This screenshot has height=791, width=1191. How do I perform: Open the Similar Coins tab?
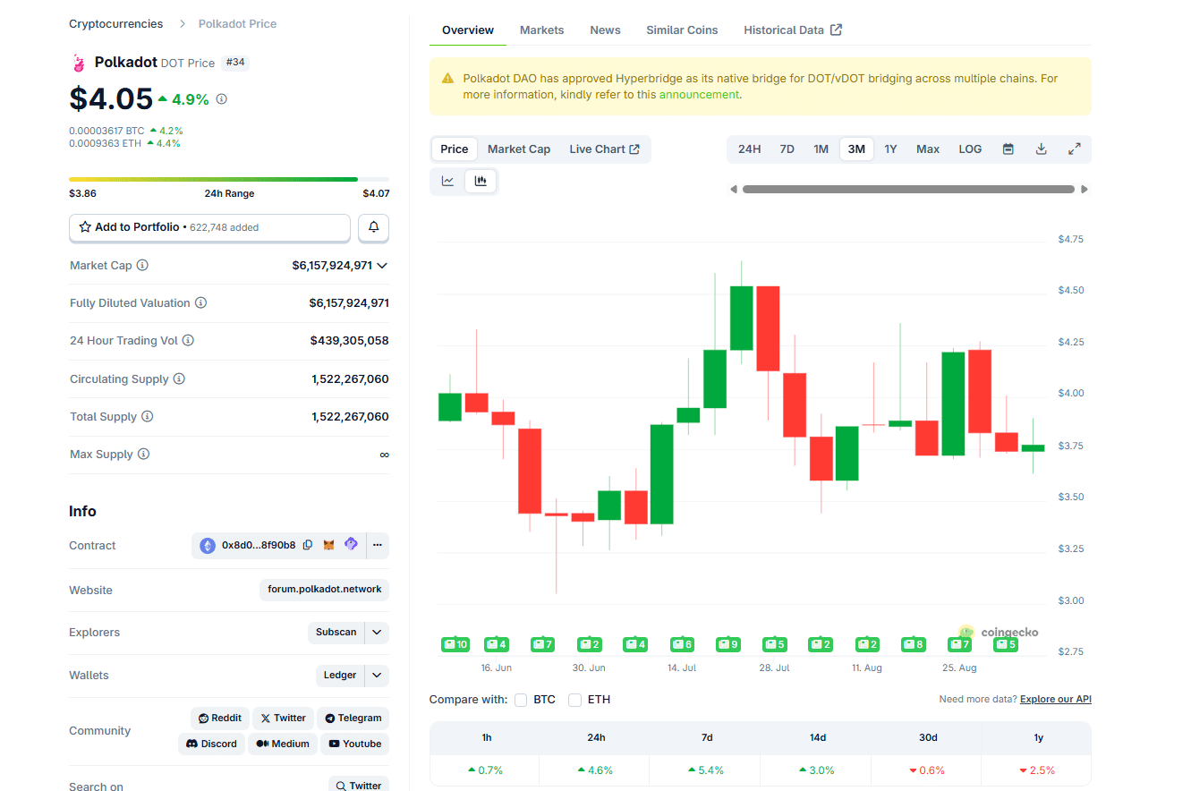pyautogui.click(x=682, y=30)
